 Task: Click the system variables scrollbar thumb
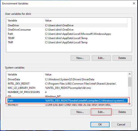130,82
